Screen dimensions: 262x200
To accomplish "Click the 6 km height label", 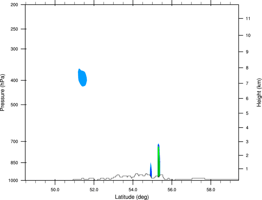I will (247, 98).
